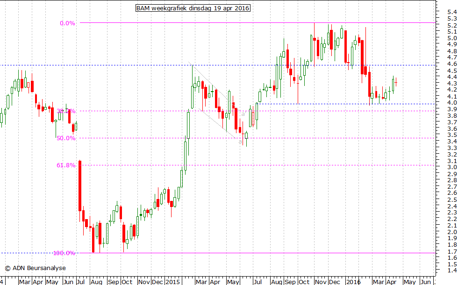The image size is (458, 285).
Task: Click the '2.6' price axis label
Action: [x=452, y=193]
